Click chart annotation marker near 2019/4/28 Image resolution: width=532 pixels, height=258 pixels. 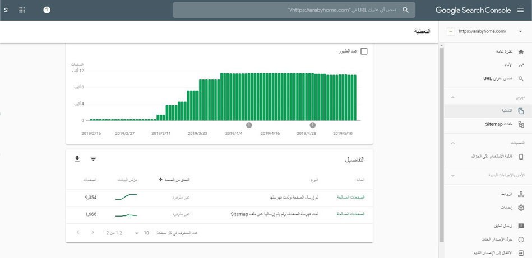pos(313,125)
